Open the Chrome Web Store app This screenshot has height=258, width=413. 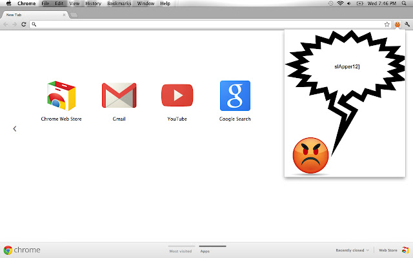(x=61, y=96)
